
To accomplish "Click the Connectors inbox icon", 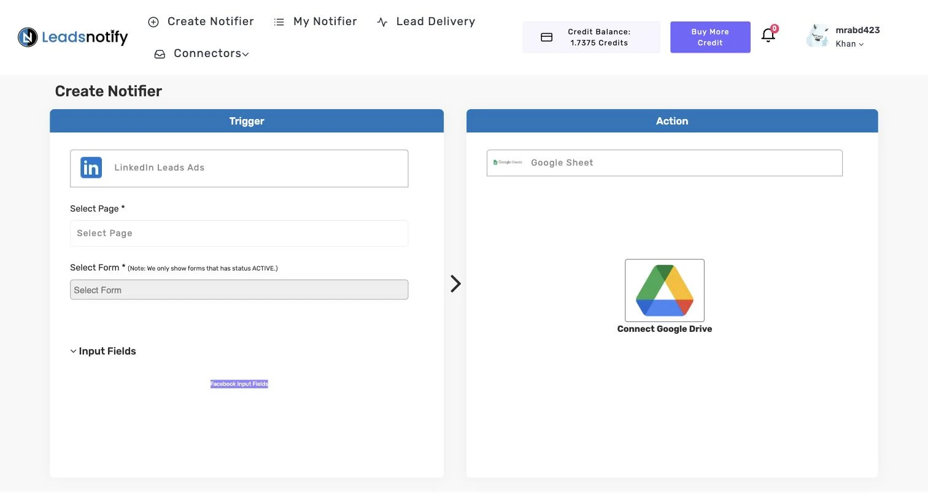I will click(x=160, y=54).
